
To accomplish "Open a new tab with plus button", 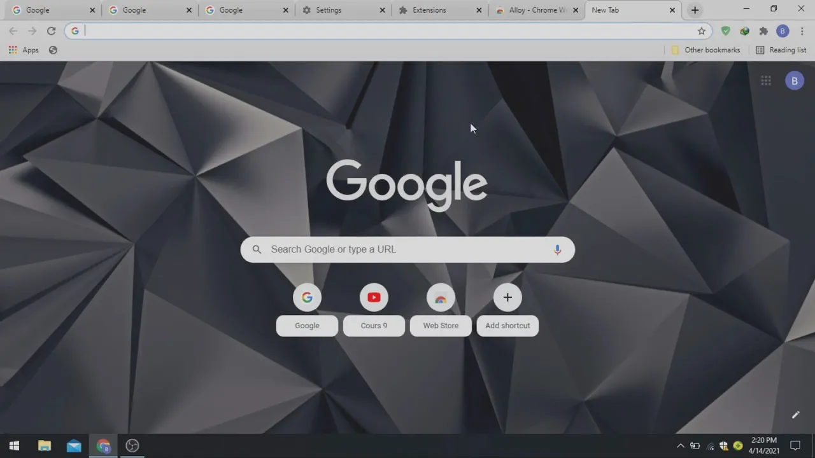I will (x=695, y=10).
